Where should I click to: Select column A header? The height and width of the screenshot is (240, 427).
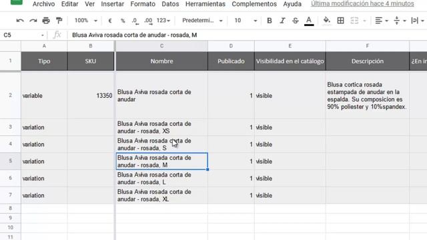tap(44, 46)
